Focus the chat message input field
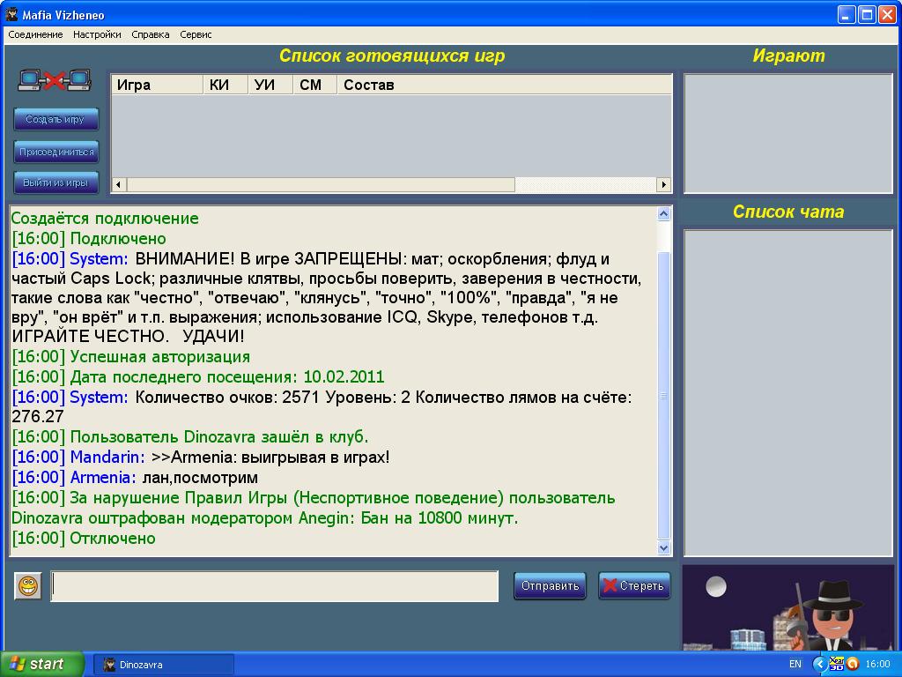This screenshot has width=902, height=677. point(275,586)
